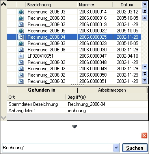Click the globe icon beside number 2006.0000016
Viewport: 149px width, 154px height.
coord(21,18)
